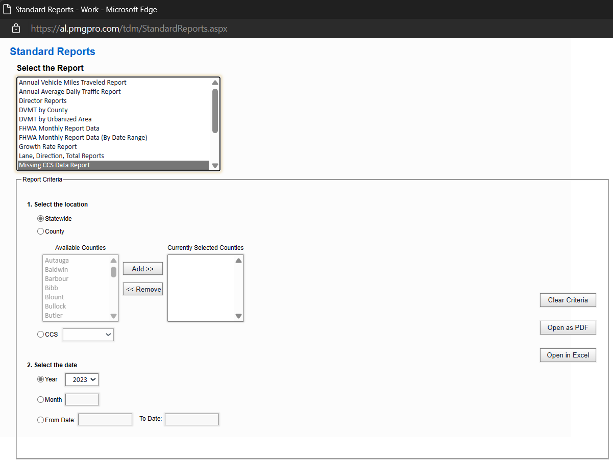Select the From Date radio button

[x=41, y=420]
